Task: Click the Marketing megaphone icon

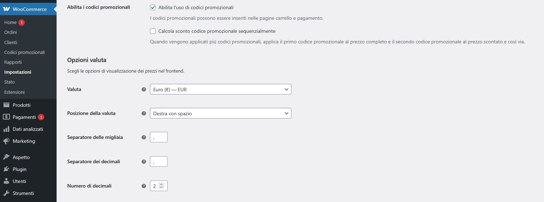Action: (6, 141)
